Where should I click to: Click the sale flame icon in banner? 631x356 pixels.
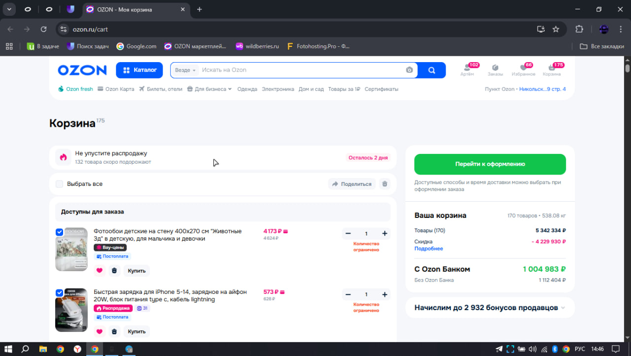coord(63,157)
